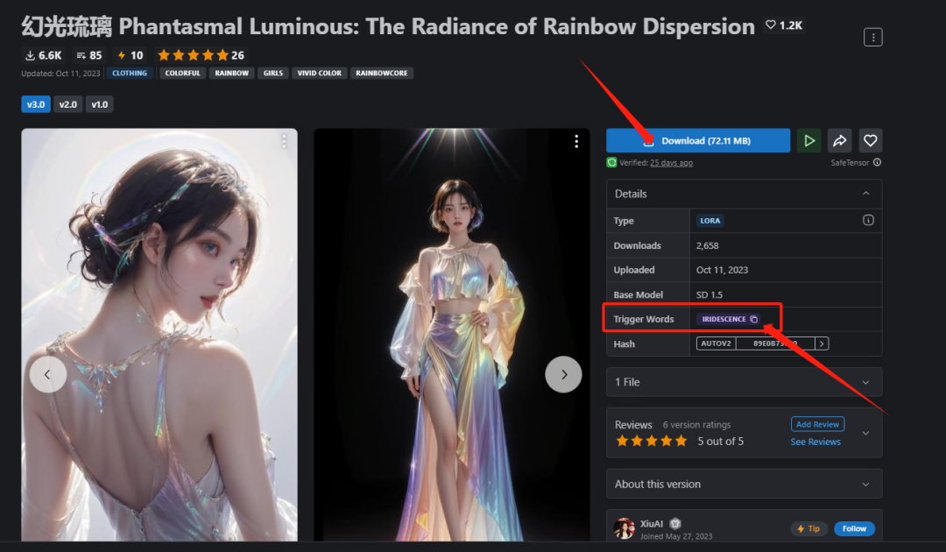Image resolution: width=946 pixels, height=552 pixels.
Task: Click the 6.6K downloads count badge
Action: [43, 55]
